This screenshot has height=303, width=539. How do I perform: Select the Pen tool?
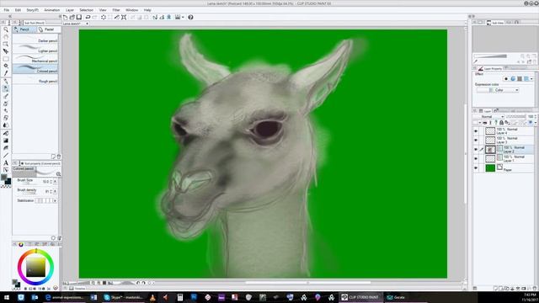(x=6, y=82)
